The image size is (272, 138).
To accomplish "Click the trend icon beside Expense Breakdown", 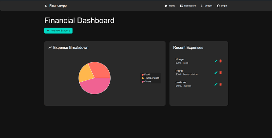I will coord(50,48).
